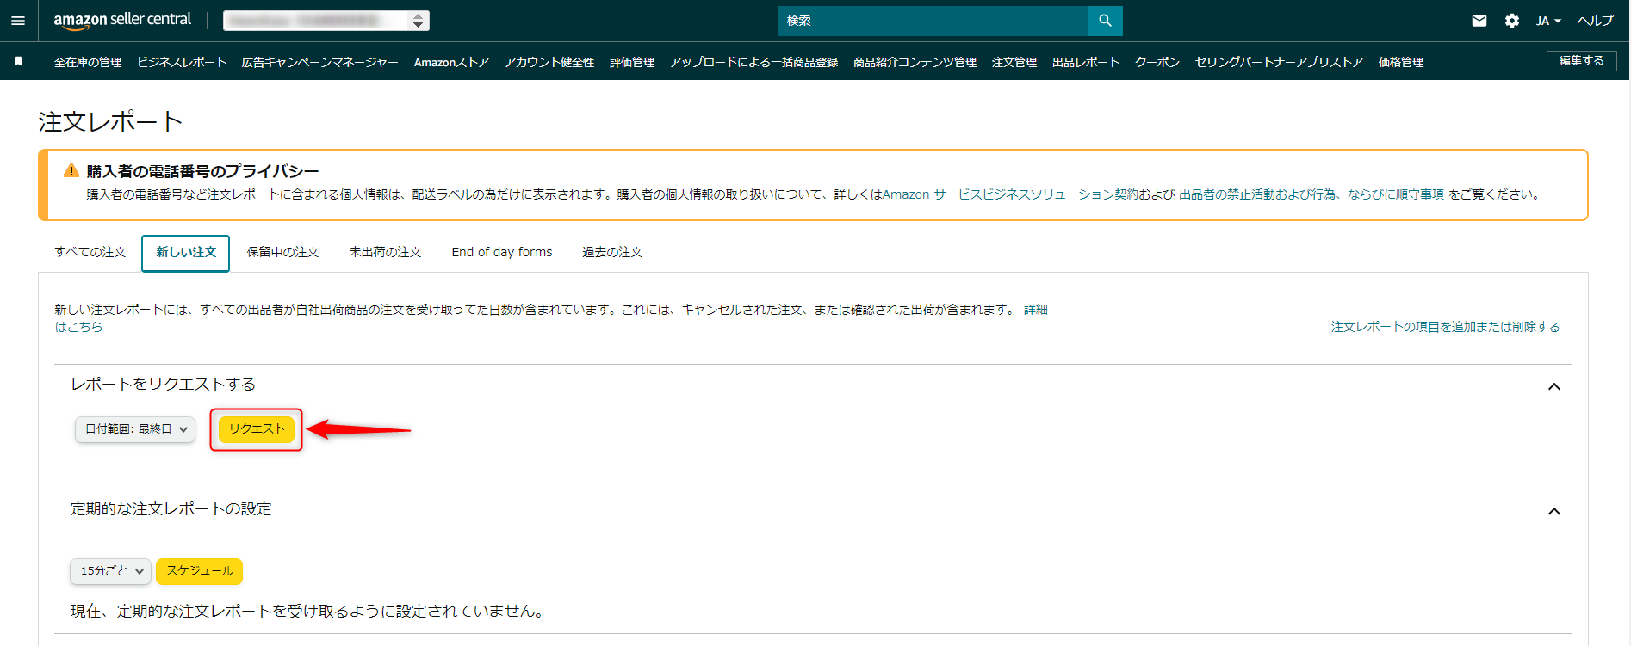Switch to the 過去の注文 tab
The height and width of the screenshot is (646, 1631).
tap(612, 252)
